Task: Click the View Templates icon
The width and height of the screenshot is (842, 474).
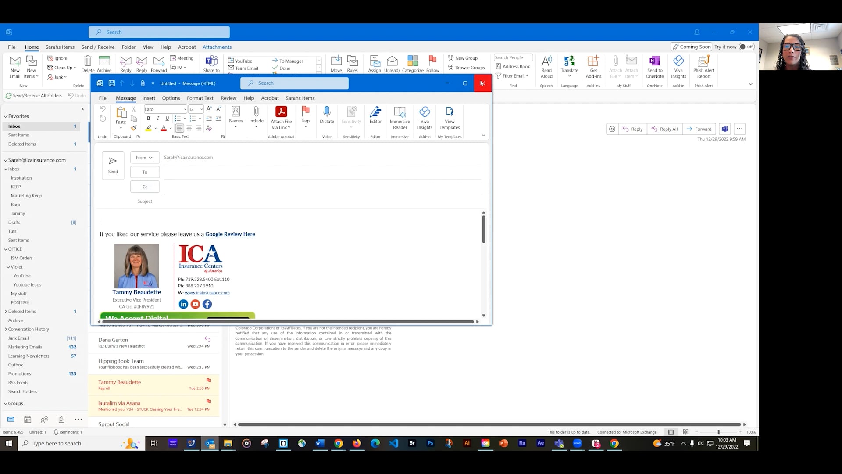Action: coord(450,112)
